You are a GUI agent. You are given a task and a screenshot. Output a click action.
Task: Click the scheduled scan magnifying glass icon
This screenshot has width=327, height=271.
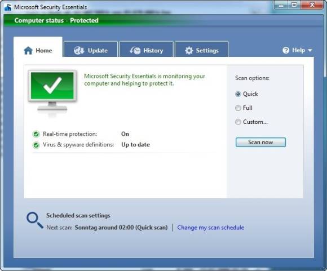pos(34,220)
